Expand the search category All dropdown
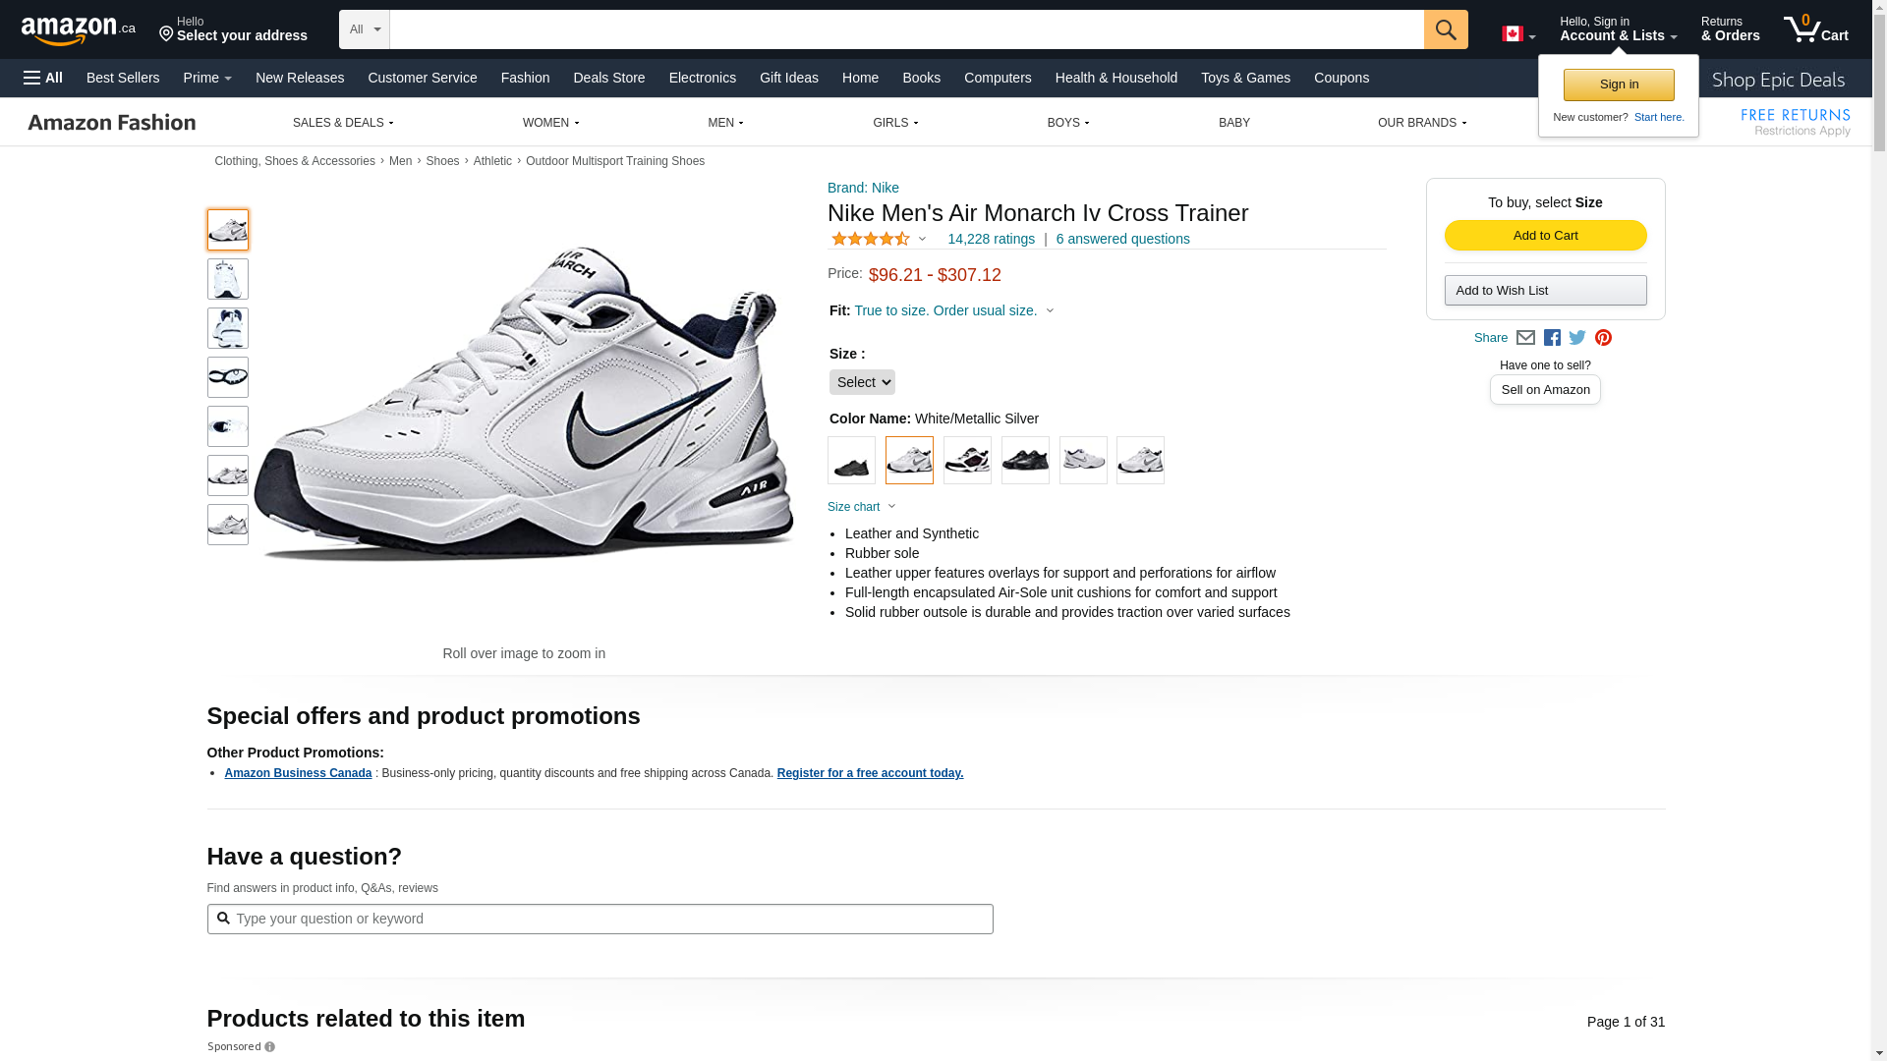Screen dimensions: 1887x1061 [x=365, y=29]
